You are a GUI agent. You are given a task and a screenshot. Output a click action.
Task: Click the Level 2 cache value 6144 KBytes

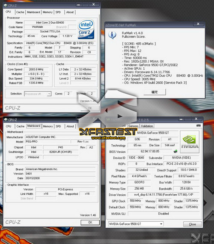(83, 78)
